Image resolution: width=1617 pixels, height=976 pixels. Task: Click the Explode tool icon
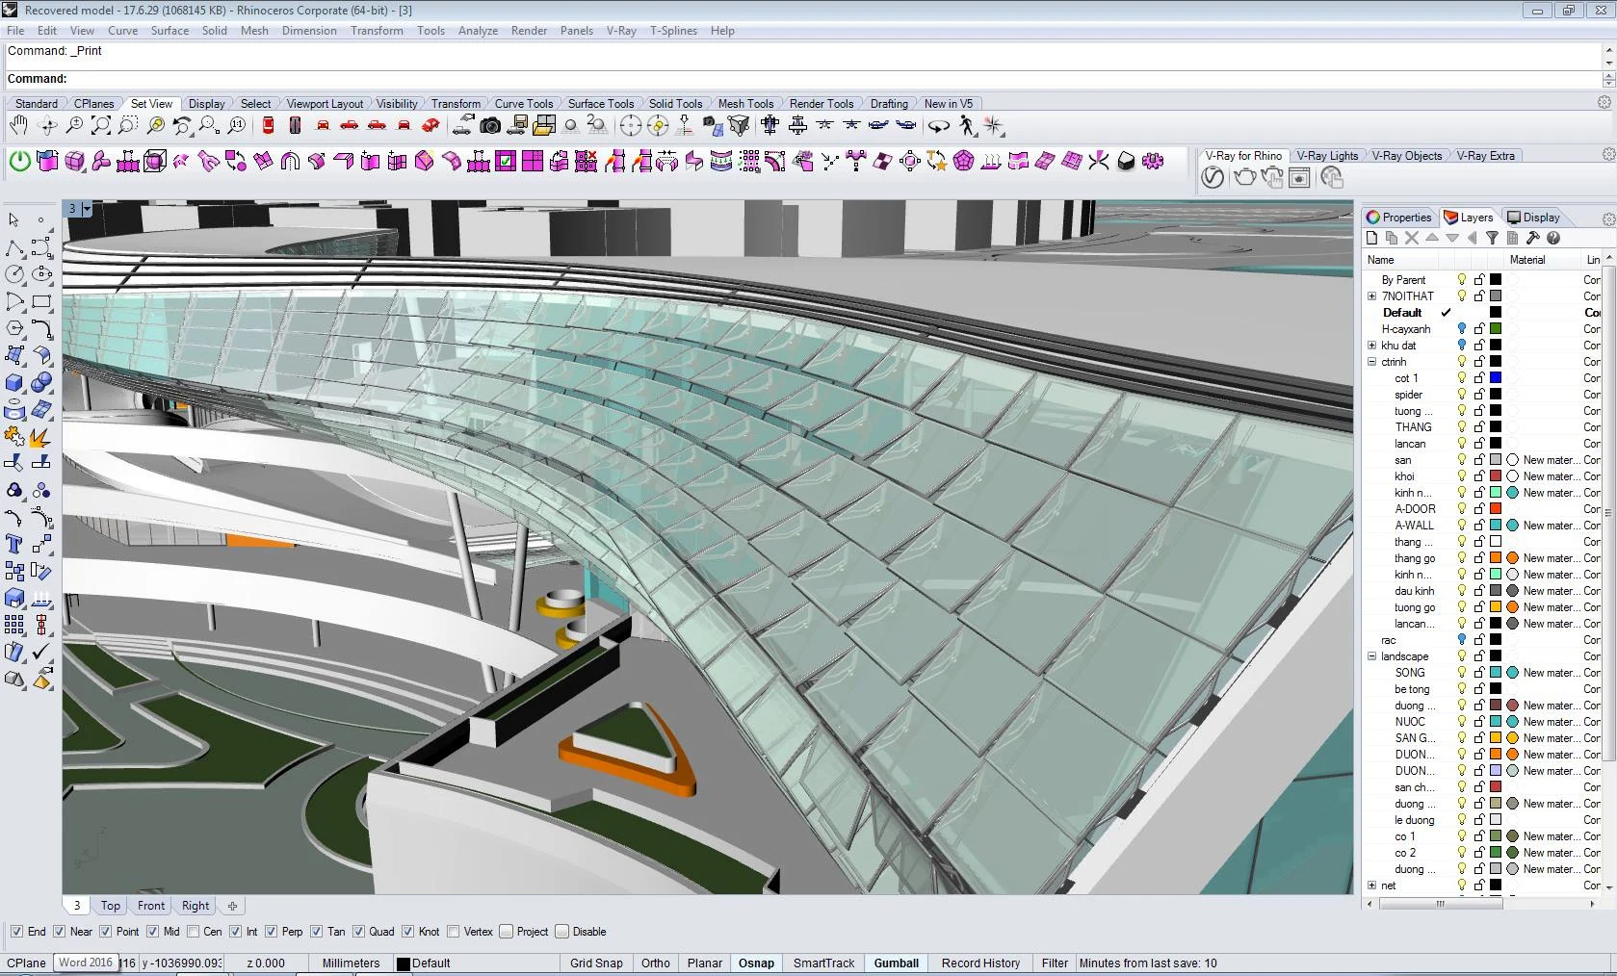point(40,438)
